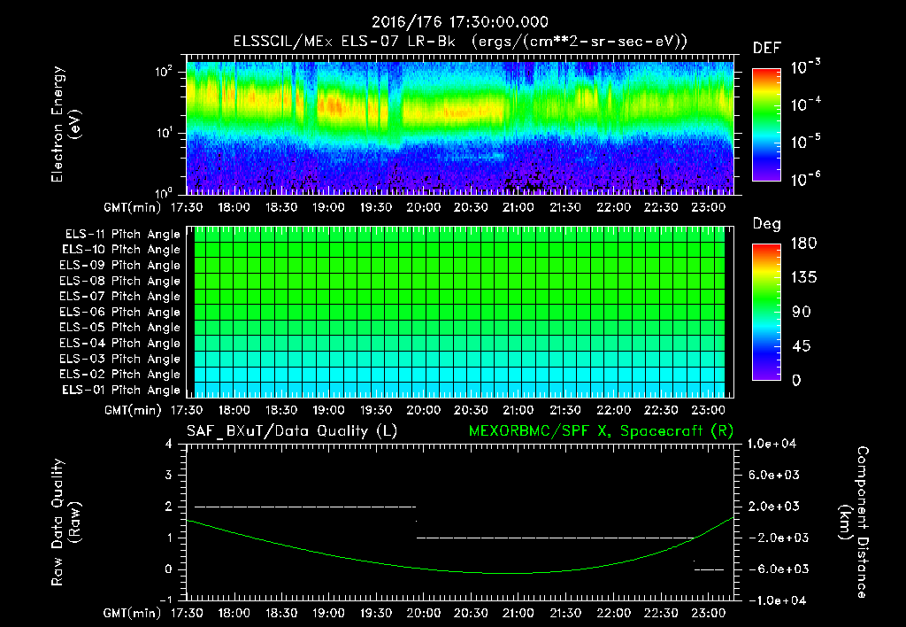Click the 22:30 tick on the bottom plot
This screenshot has width=906, height=627.
(x=660, y=613)
